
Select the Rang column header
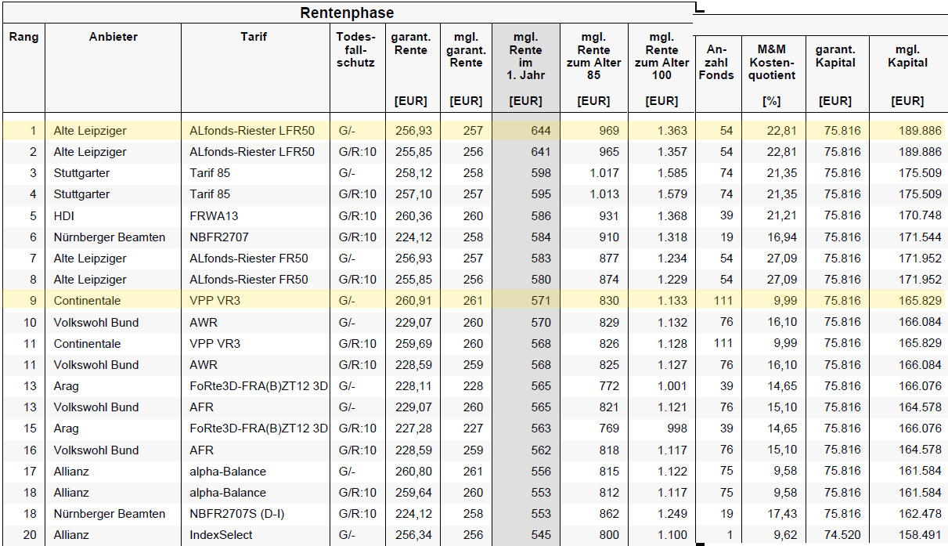[23, 37]
